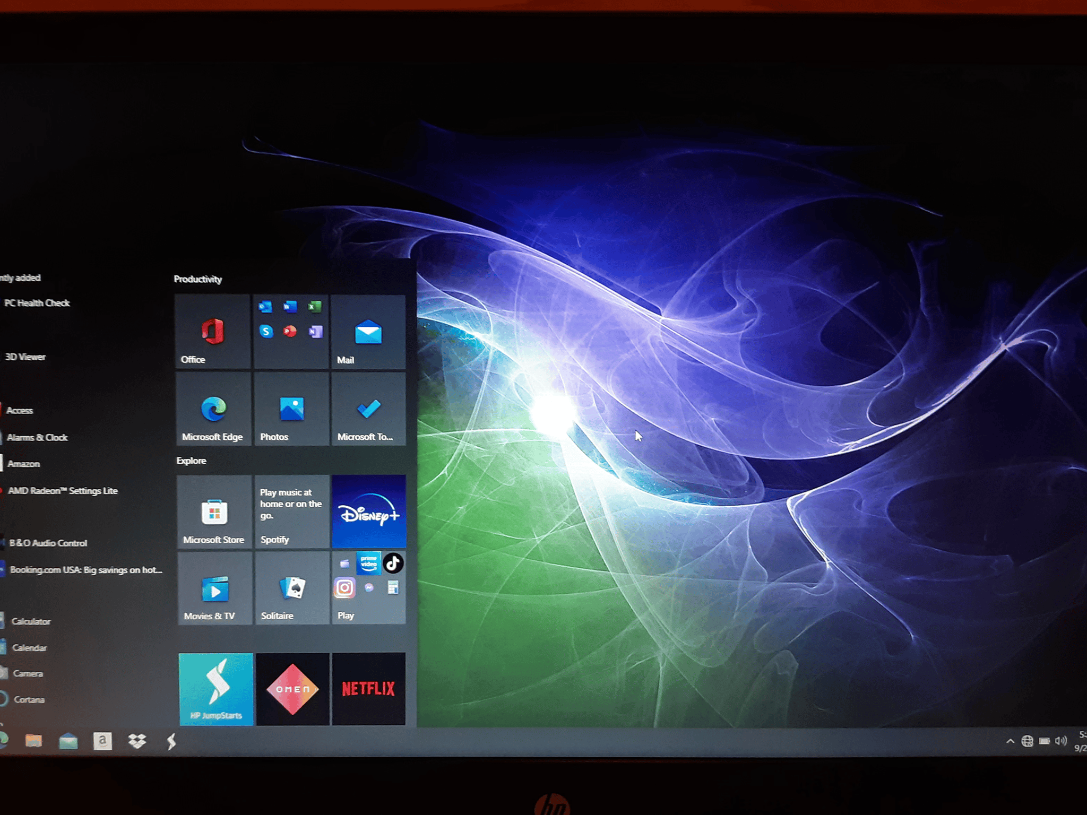This screenshot has width=1087, height=815.
Task: Open Dropbox from the taskbar
Action: [137, 741]
